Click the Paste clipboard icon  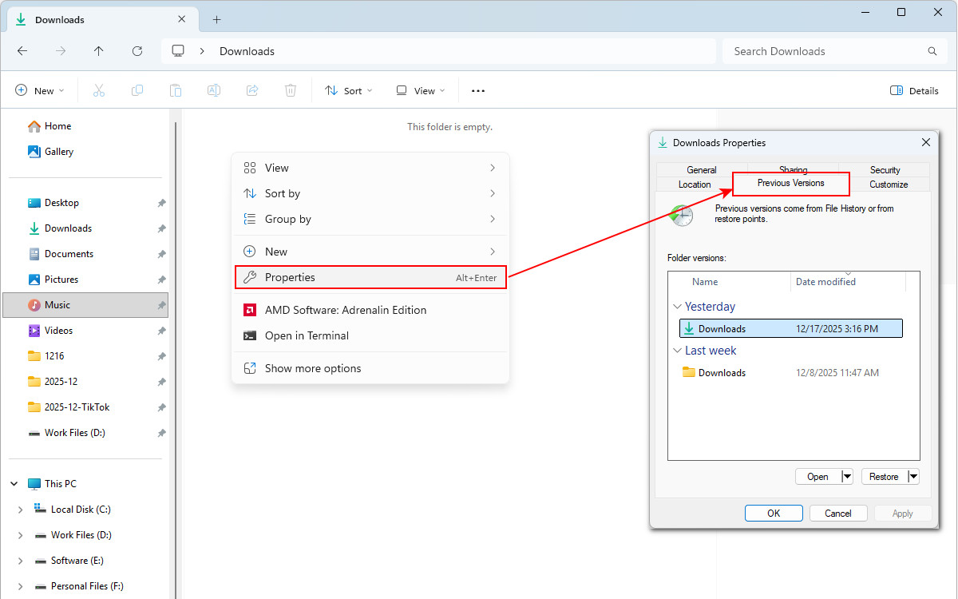(176, 91)
